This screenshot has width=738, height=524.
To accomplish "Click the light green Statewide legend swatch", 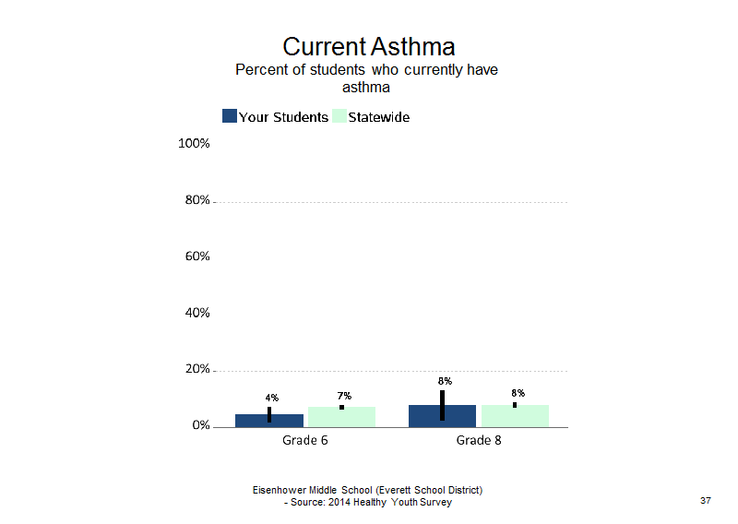I will point(339,116).
